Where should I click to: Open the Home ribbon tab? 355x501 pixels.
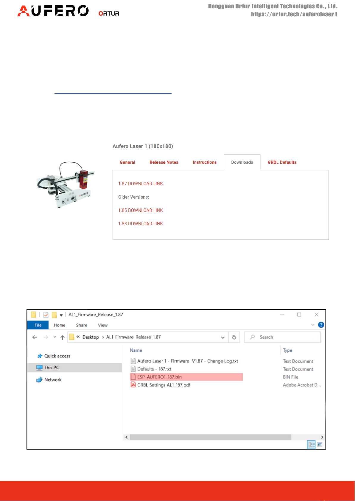pos(60,325)
